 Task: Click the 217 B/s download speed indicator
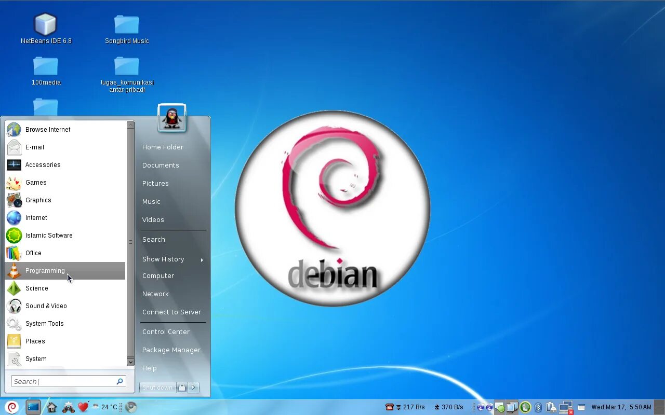(410, 407)
